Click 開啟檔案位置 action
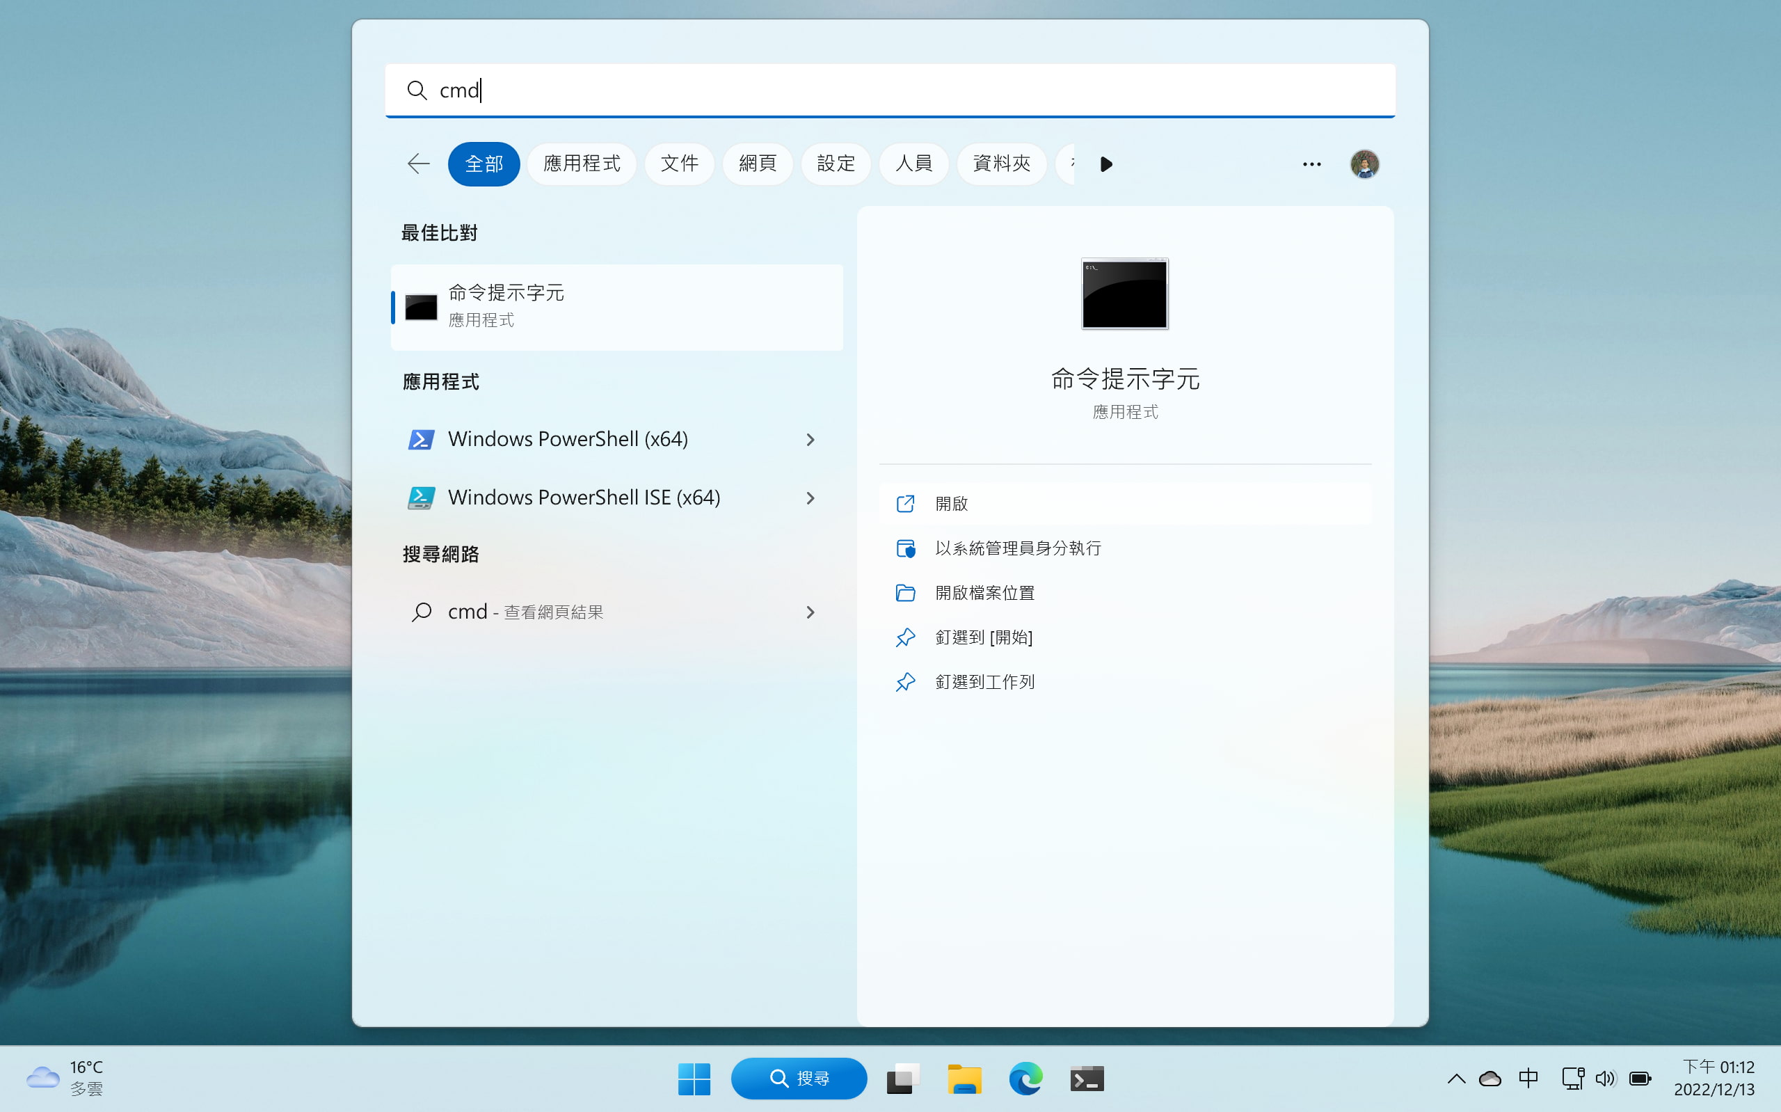Image resolution: width=1781 pixels, height=1112 pixels. coord(984,592)
